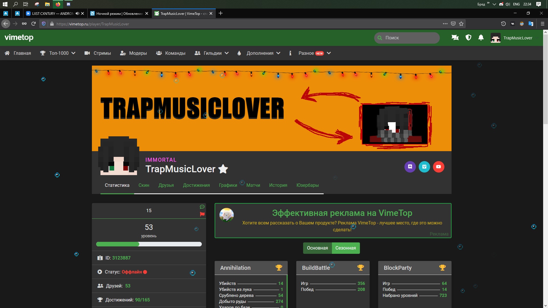Show hidden system tray icons chevron
548x308 pixels.
[x=494, y=4]
